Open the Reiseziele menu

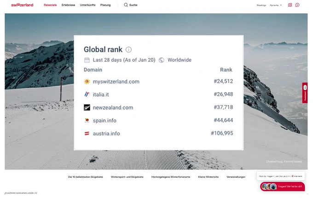(x=50, y=5)
